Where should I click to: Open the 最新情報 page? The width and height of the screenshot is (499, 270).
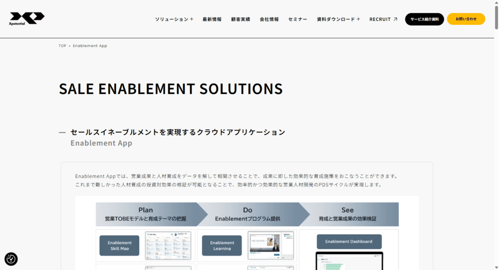(212, 19)
